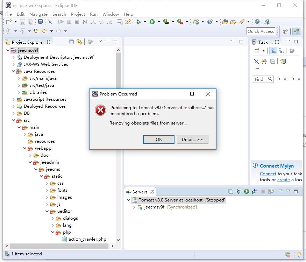Click the Quick Access search field
Viewport: 306px width, 262px height.
[x=261, y=31]
